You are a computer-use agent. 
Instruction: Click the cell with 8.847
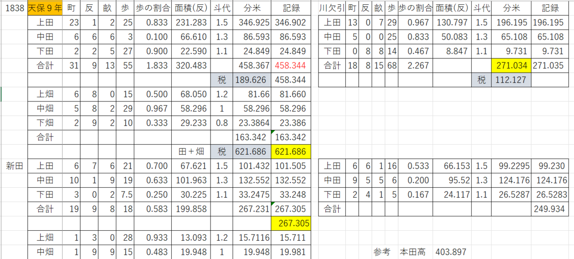[x=452, y=51]
